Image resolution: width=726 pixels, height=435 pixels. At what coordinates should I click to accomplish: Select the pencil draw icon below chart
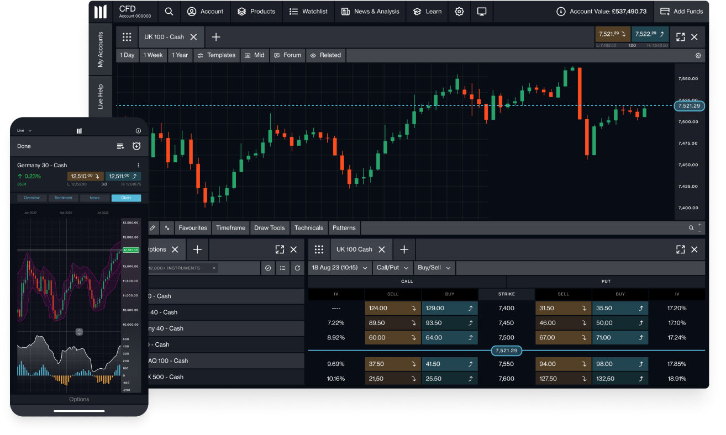pyautogui.click(x=152, y=227)
